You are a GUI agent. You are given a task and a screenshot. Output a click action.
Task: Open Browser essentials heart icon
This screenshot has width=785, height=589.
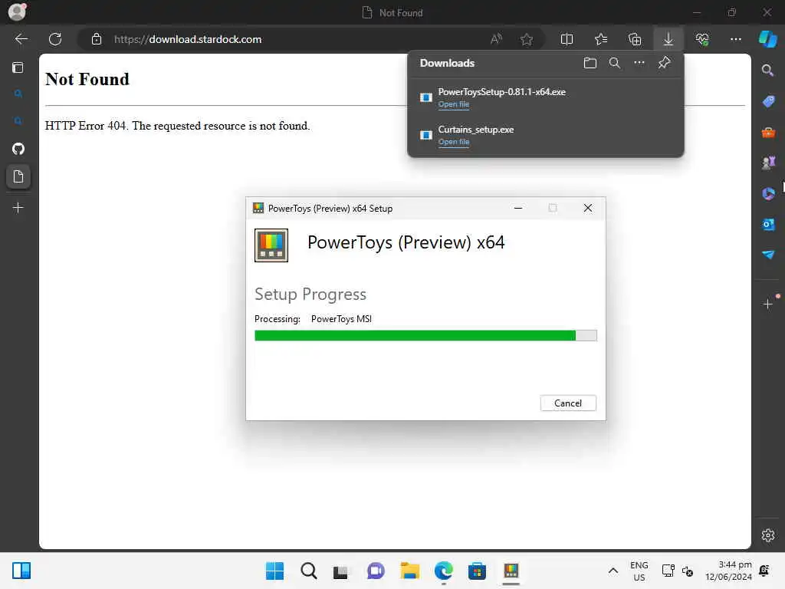pos(702,39)
